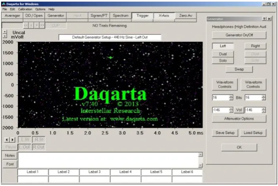Click the Label 3 field

click(x=95, y=172)
